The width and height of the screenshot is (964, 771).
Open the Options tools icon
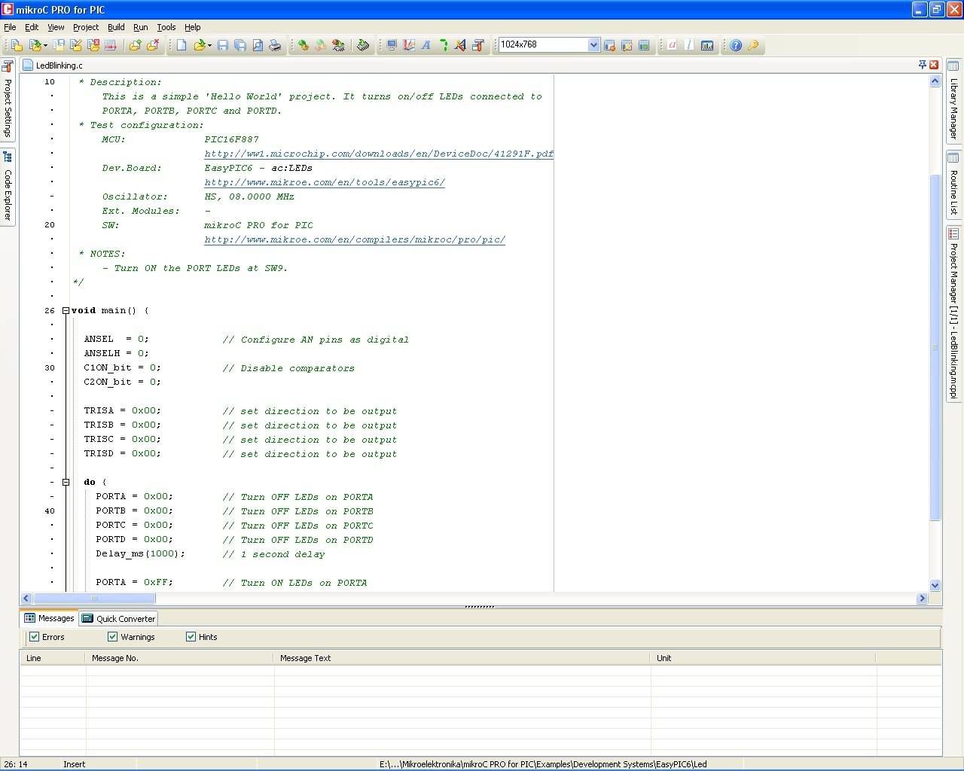click(x=478, y=45)
